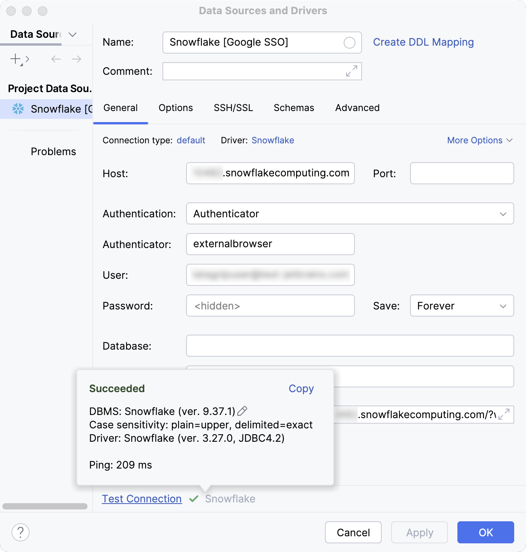The image size is (526, 552).
Task: Click the Database input field
Action: [349, 346]
